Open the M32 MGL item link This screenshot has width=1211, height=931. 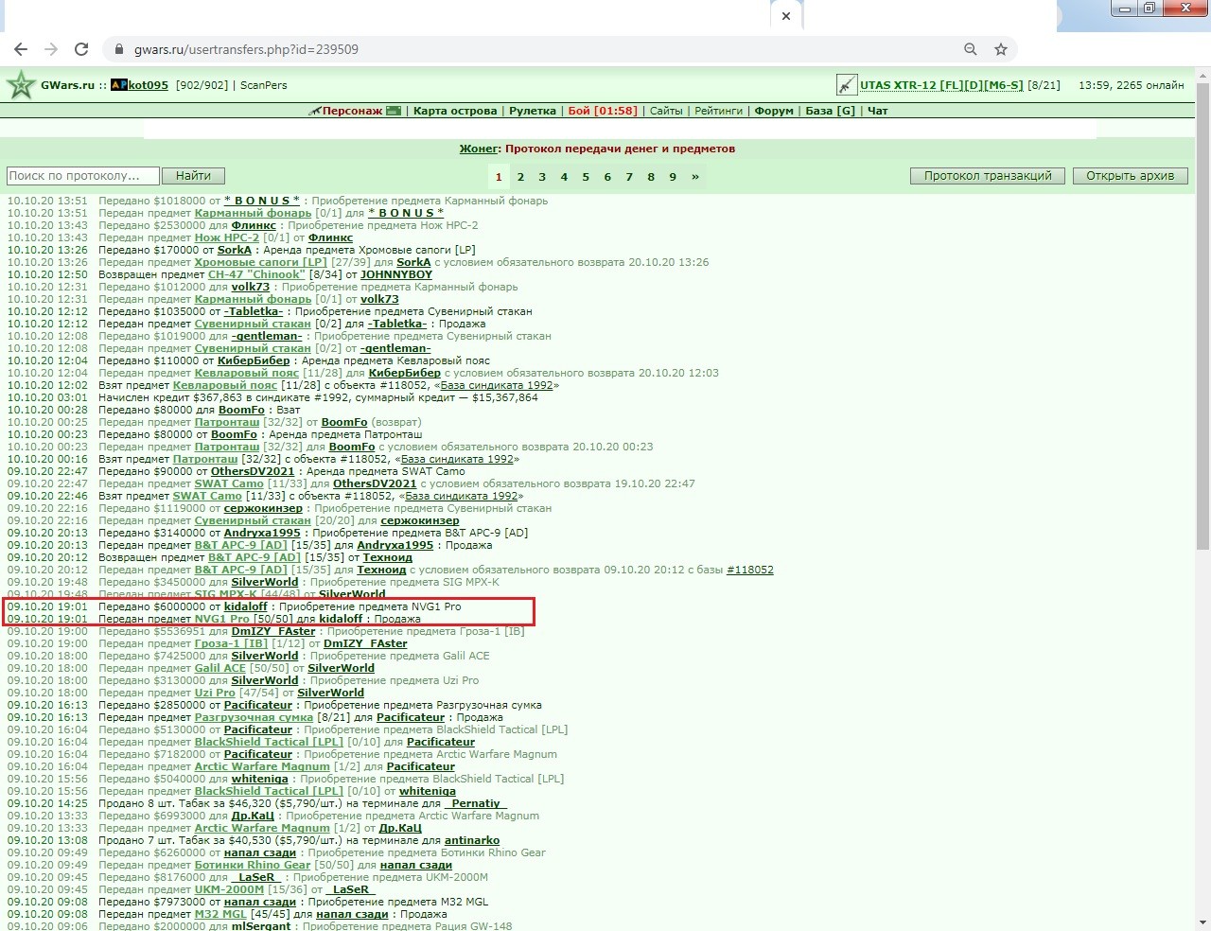(220, 914)
